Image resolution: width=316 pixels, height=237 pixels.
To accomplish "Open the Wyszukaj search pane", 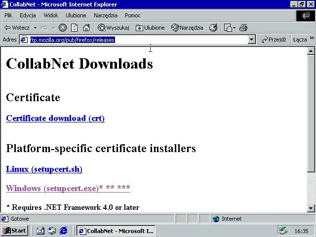I will [113, 28].
